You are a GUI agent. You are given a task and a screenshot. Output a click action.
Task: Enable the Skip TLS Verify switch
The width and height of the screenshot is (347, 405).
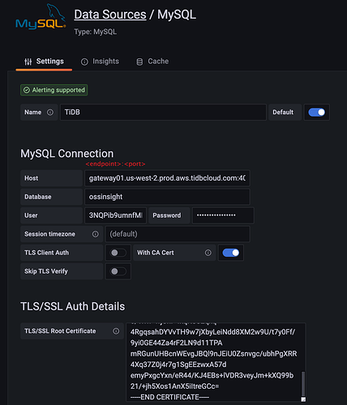click(118, 271)
